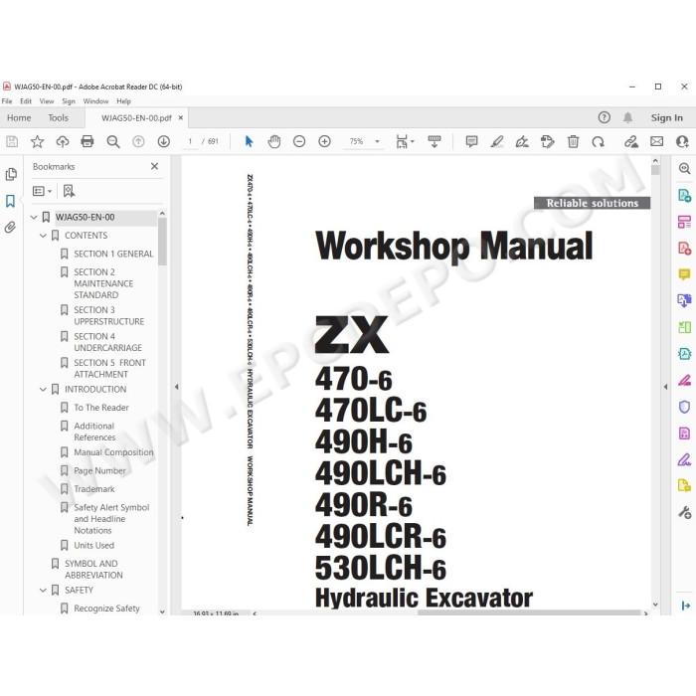Click the Zoom out minus icon
This screenshot has height=696, width=696.
pos(299,141)
